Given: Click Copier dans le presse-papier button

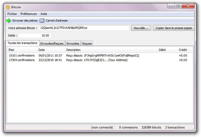Looking at the screenshot, I should coord(174,28).
